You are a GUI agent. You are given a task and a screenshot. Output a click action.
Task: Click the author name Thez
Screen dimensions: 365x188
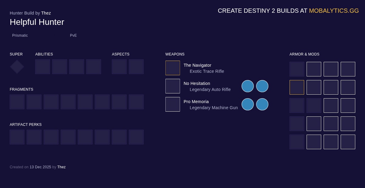46,13
